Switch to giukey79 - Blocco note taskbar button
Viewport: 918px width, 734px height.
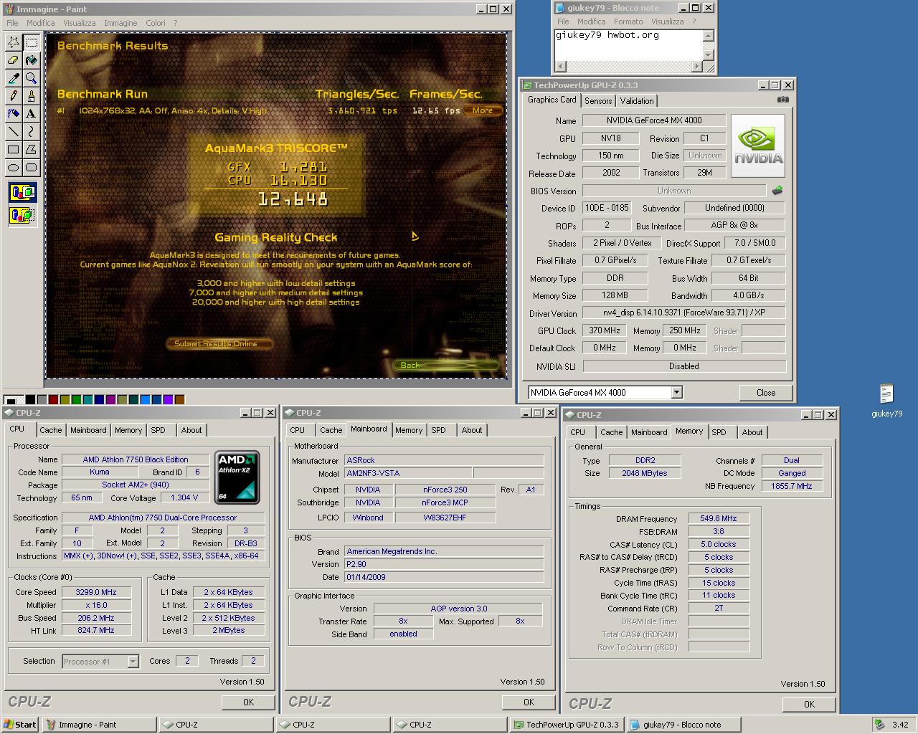(683, 725)
